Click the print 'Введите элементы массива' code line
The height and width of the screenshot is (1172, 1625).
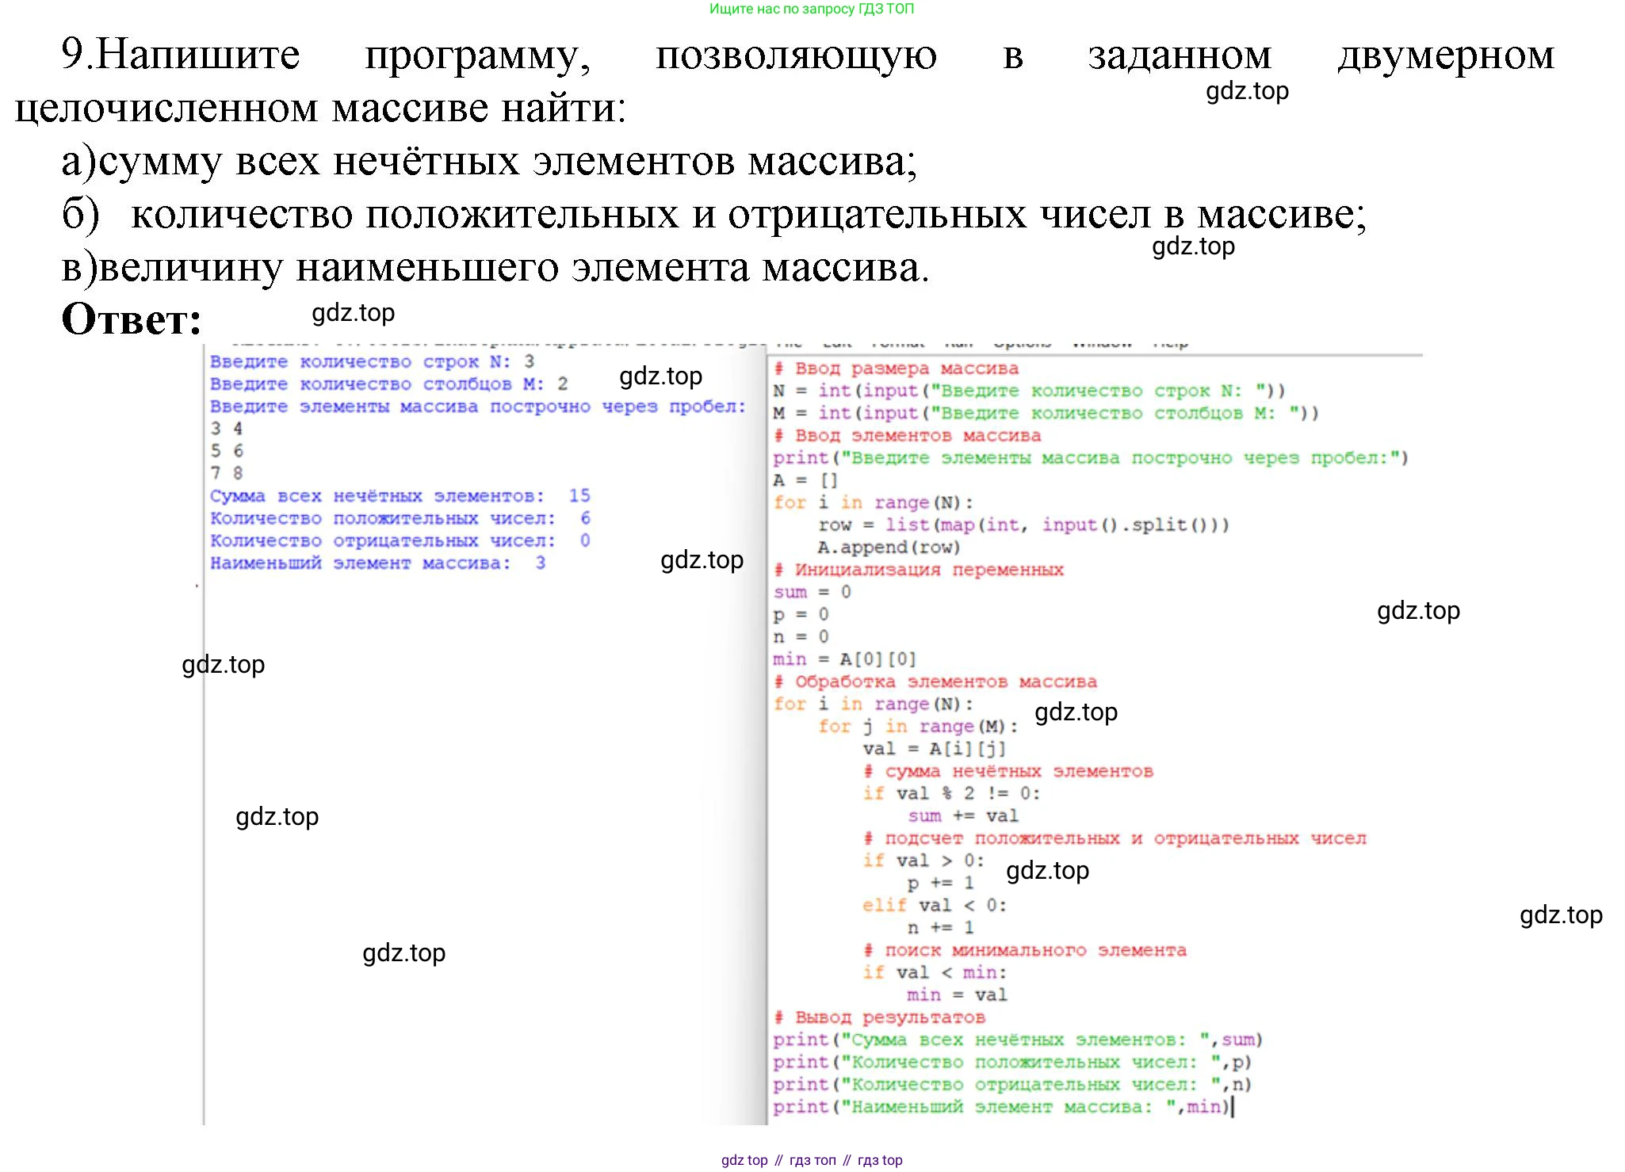click(1091, 458)
